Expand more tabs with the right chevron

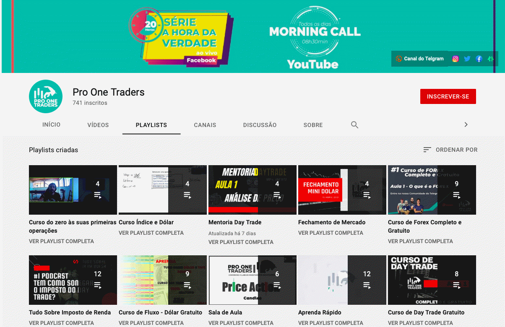click(466, 125)
